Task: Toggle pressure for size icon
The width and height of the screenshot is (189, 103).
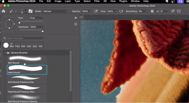Action: [173, 11]
